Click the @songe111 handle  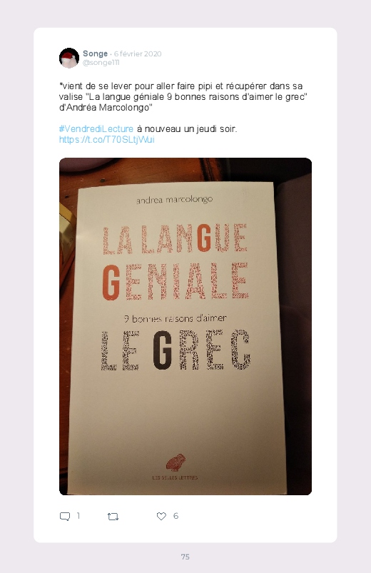(101, 63)
